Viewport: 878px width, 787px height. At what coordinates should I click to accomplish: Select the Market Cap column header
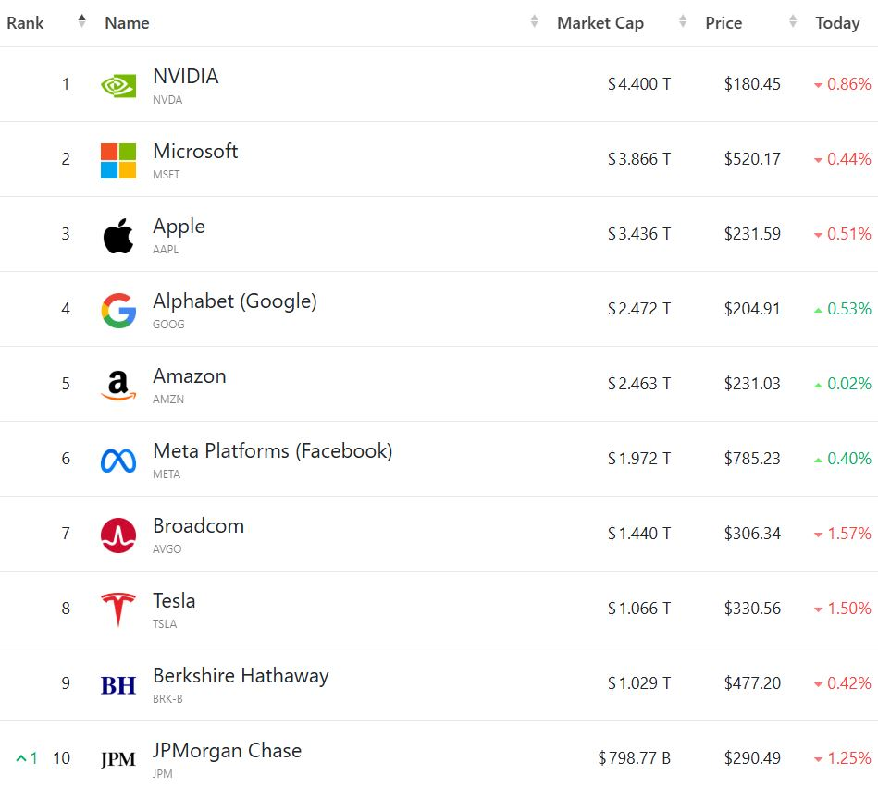600,23
